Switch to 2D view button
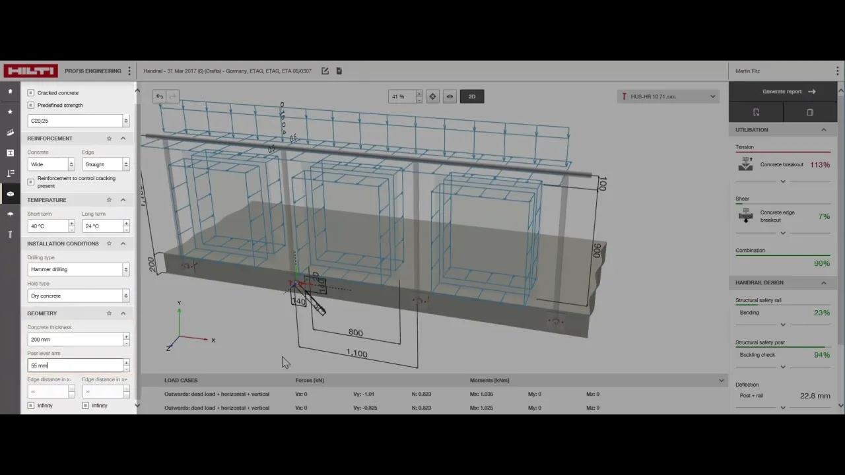This screenshot has height=475, width=845. tap(472, 96)
